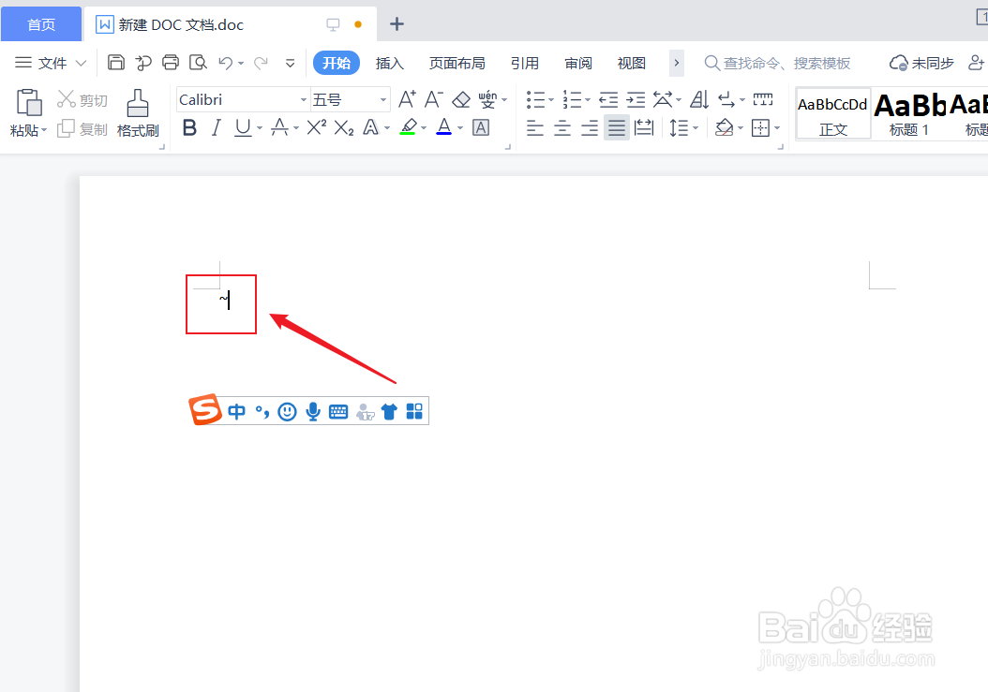The image size is (988, 692).
Task: Open borders dropdown arrow
Action: pyautogui.click(x=777, y=128)
